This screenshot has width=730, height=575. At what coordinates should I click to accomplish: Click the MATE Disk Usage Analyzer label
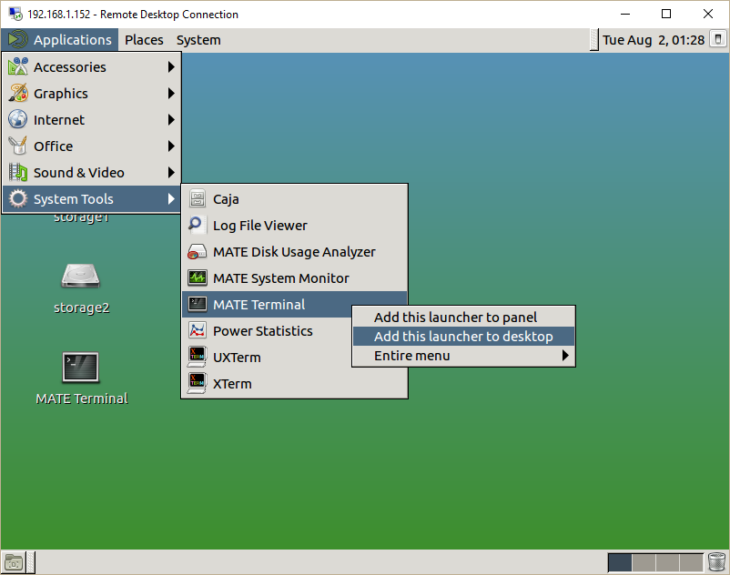294,252
